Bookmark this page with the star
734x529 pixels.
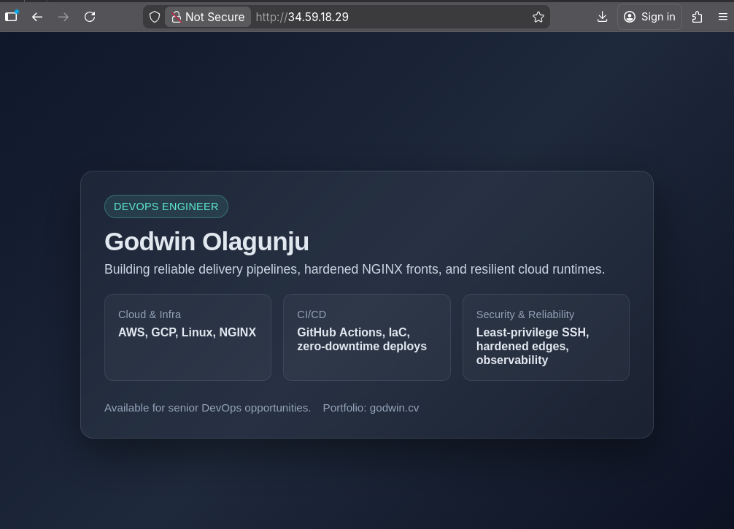coord(538,17)
